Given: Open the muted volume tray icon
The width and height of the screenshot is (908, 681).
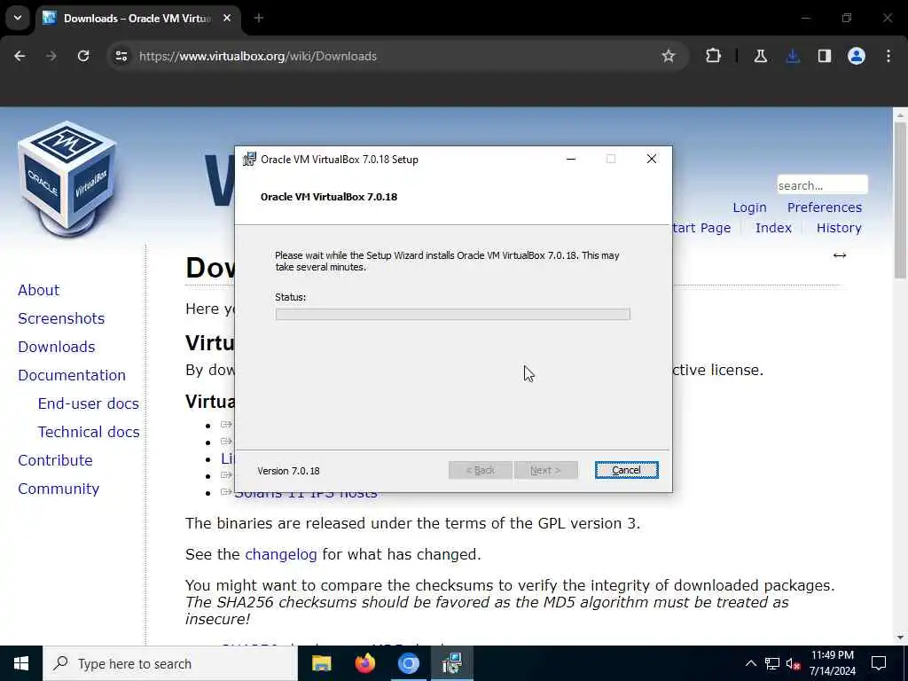Looking at the screenshot, I should tap(794, 664).
